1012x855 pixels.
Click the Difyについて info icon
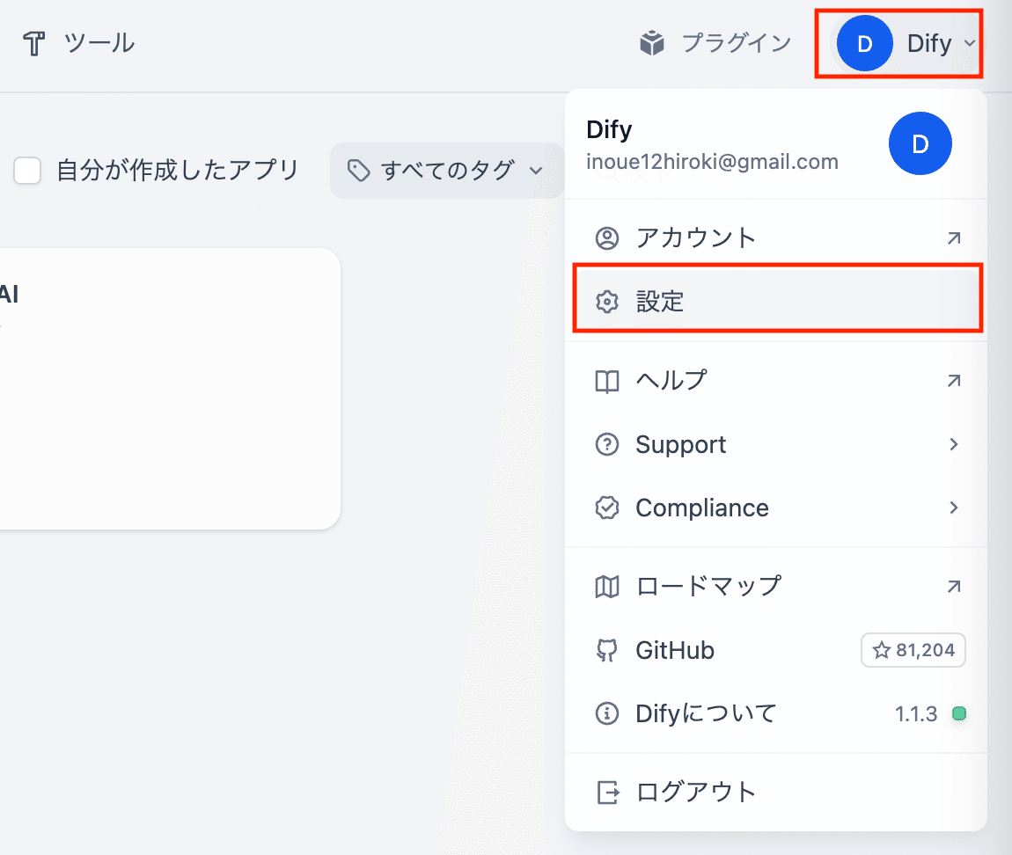607,713
